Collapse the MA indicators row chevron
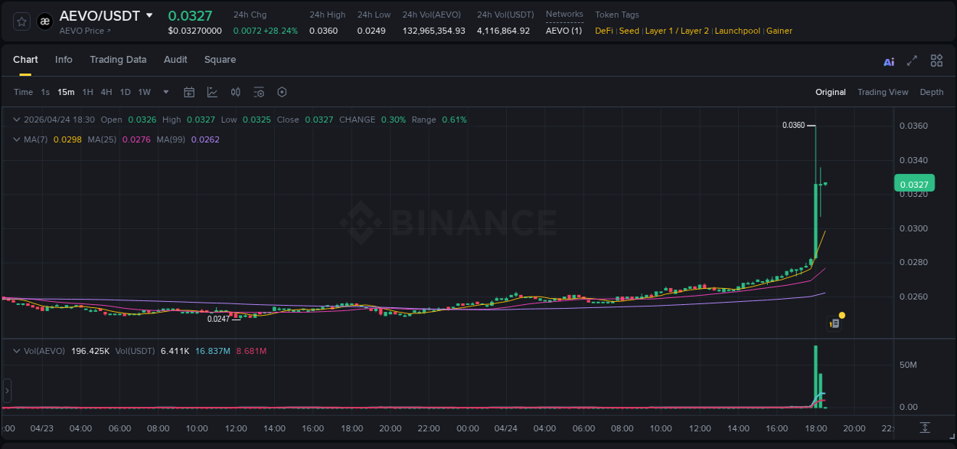 point(16,139)
